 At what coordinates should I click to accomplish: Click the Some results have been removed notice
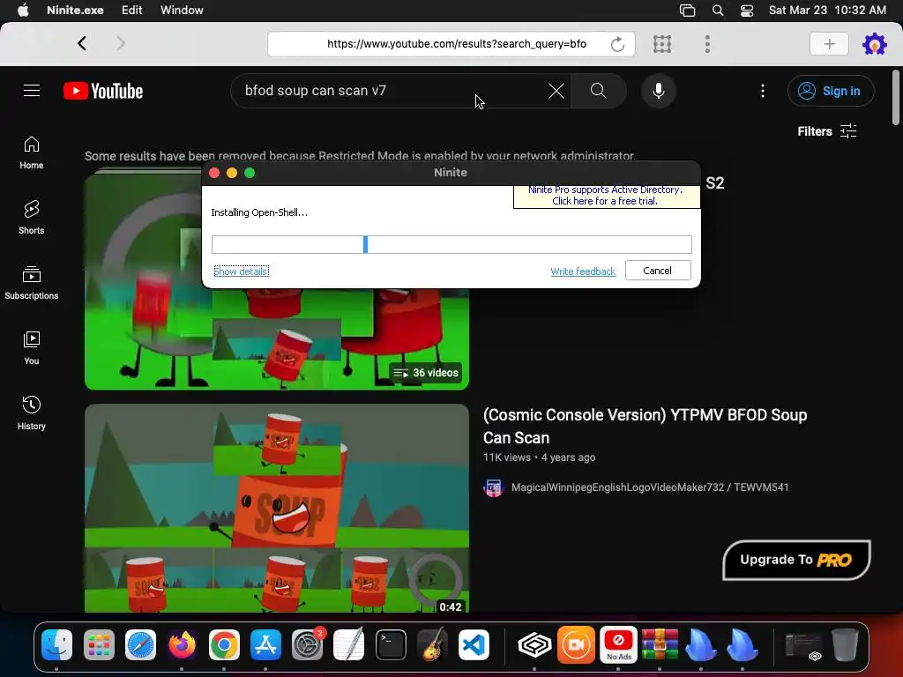click(360, 156)
